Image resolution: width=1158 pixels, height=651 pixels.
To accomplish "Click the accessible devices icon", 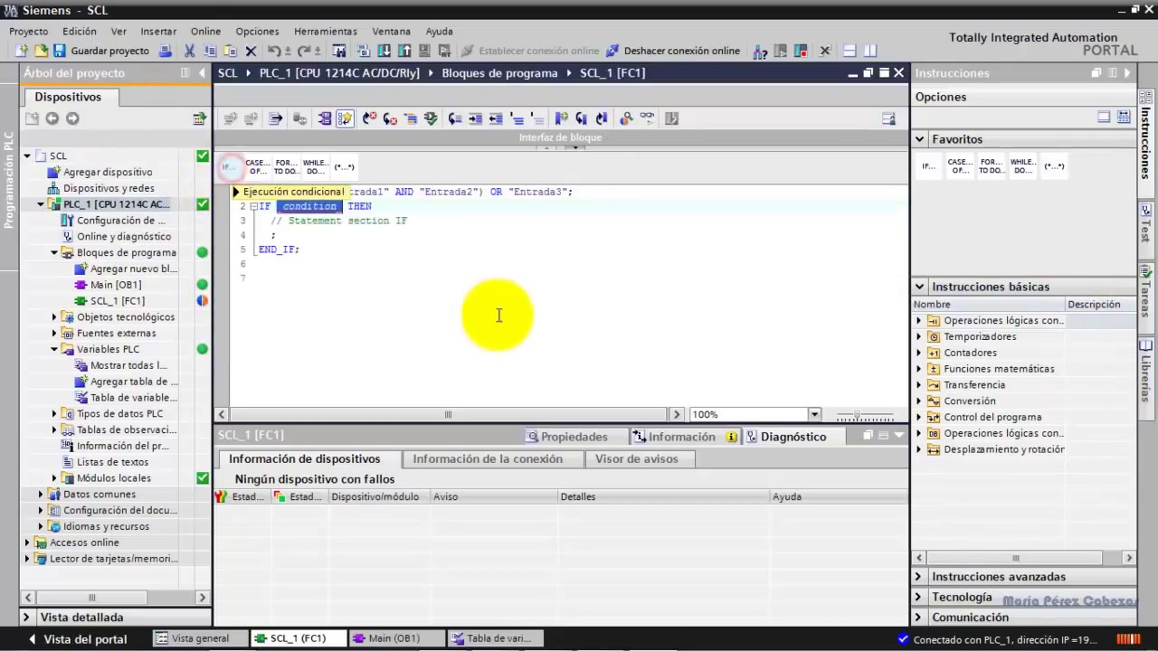I will tap(760, 51).
